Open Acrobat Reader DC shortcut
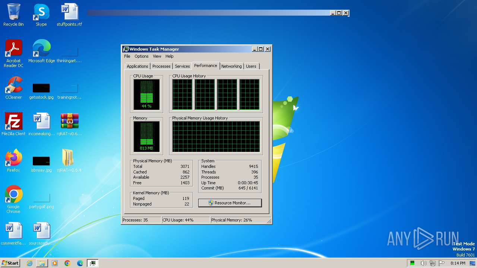This screenshot has width=477, height=268. (x=13, y=54)
